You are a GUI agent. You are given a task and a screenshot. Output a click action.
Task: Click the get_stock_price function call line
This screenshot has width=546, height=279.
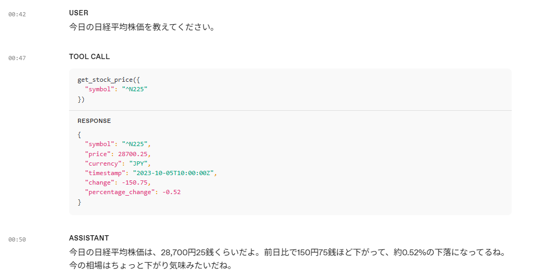tap(109, 80)
